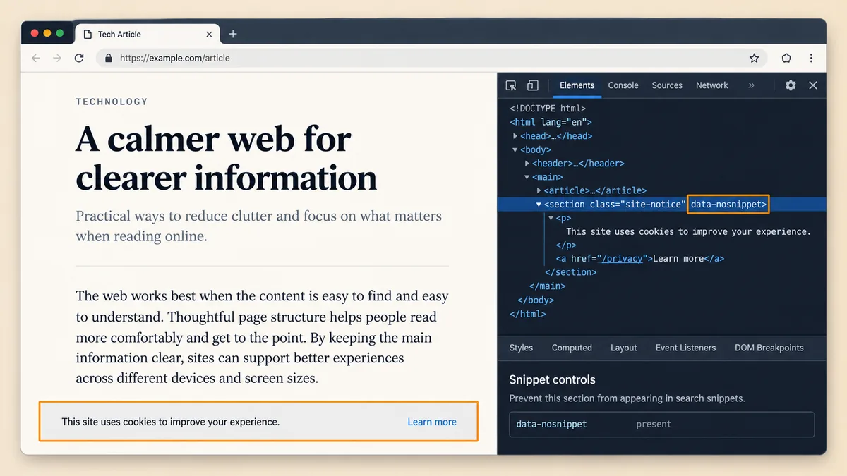Click the 'present' value in Snippet controls
This screenshot has width=847, height=476.
click(x=654, y=425)
